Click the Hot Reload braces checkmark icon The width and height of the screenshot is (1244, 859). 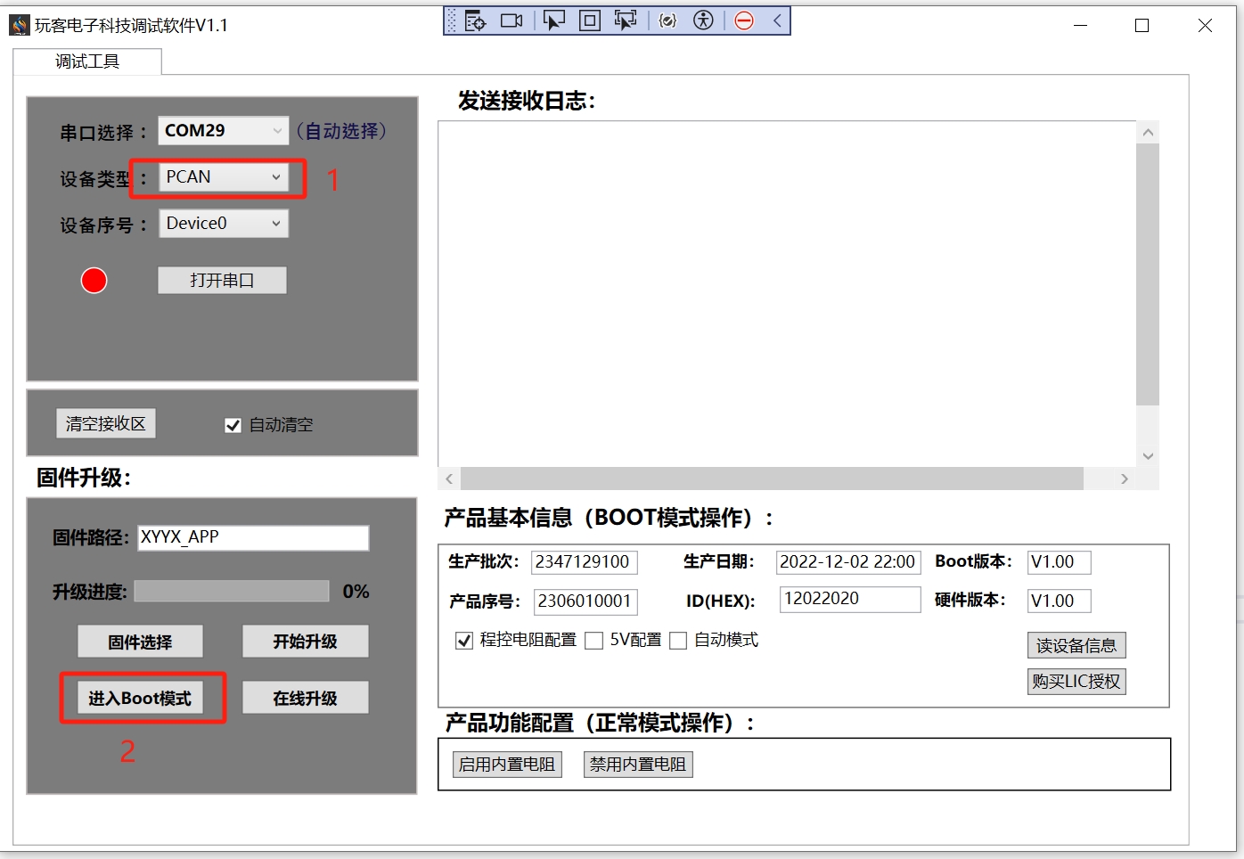667,20
